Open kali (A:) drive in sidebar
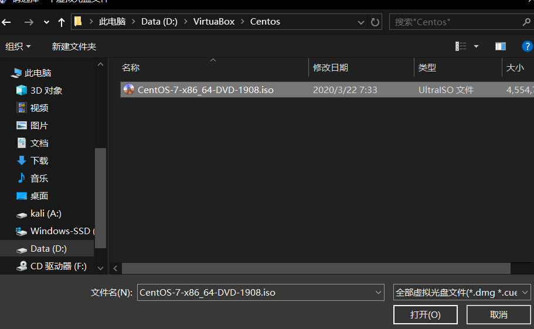 [39, 214]
